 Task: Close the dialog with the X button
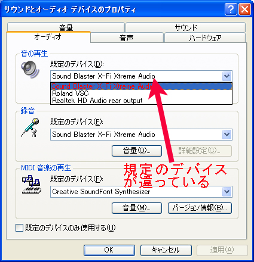pyautogui.click(x=244, y=9)
